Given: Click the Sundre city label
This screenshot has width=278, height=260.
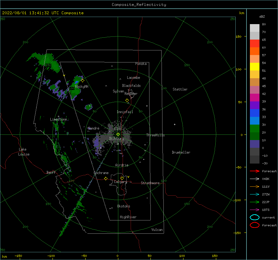Looking at the screenshot, I should tap(94, 128).
